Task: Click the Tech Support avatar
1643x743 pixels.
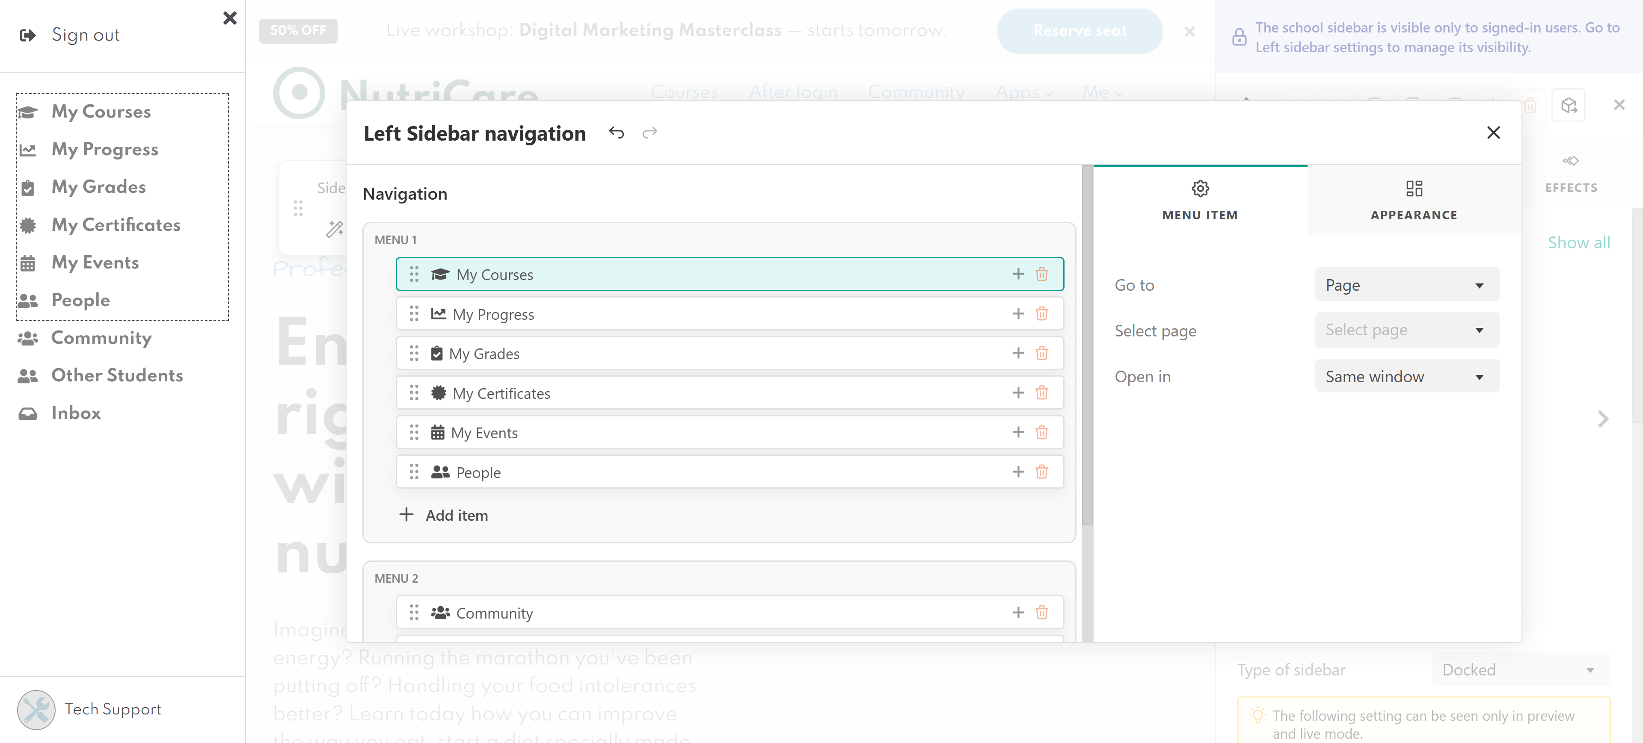Action: (x=36, y=709)
